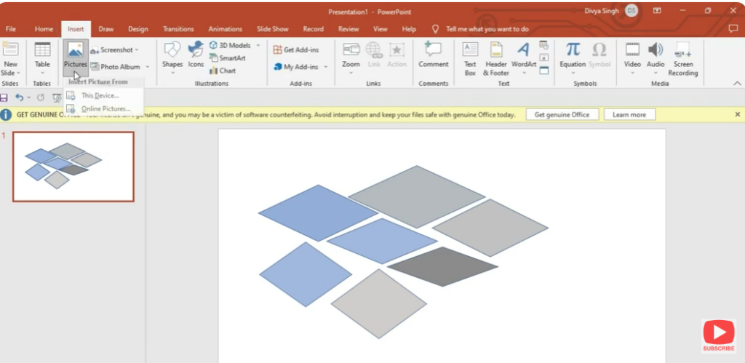Choose This Device from picture menu
The width and height of the screenshot is (745, 363).
[x=100, y=95]
